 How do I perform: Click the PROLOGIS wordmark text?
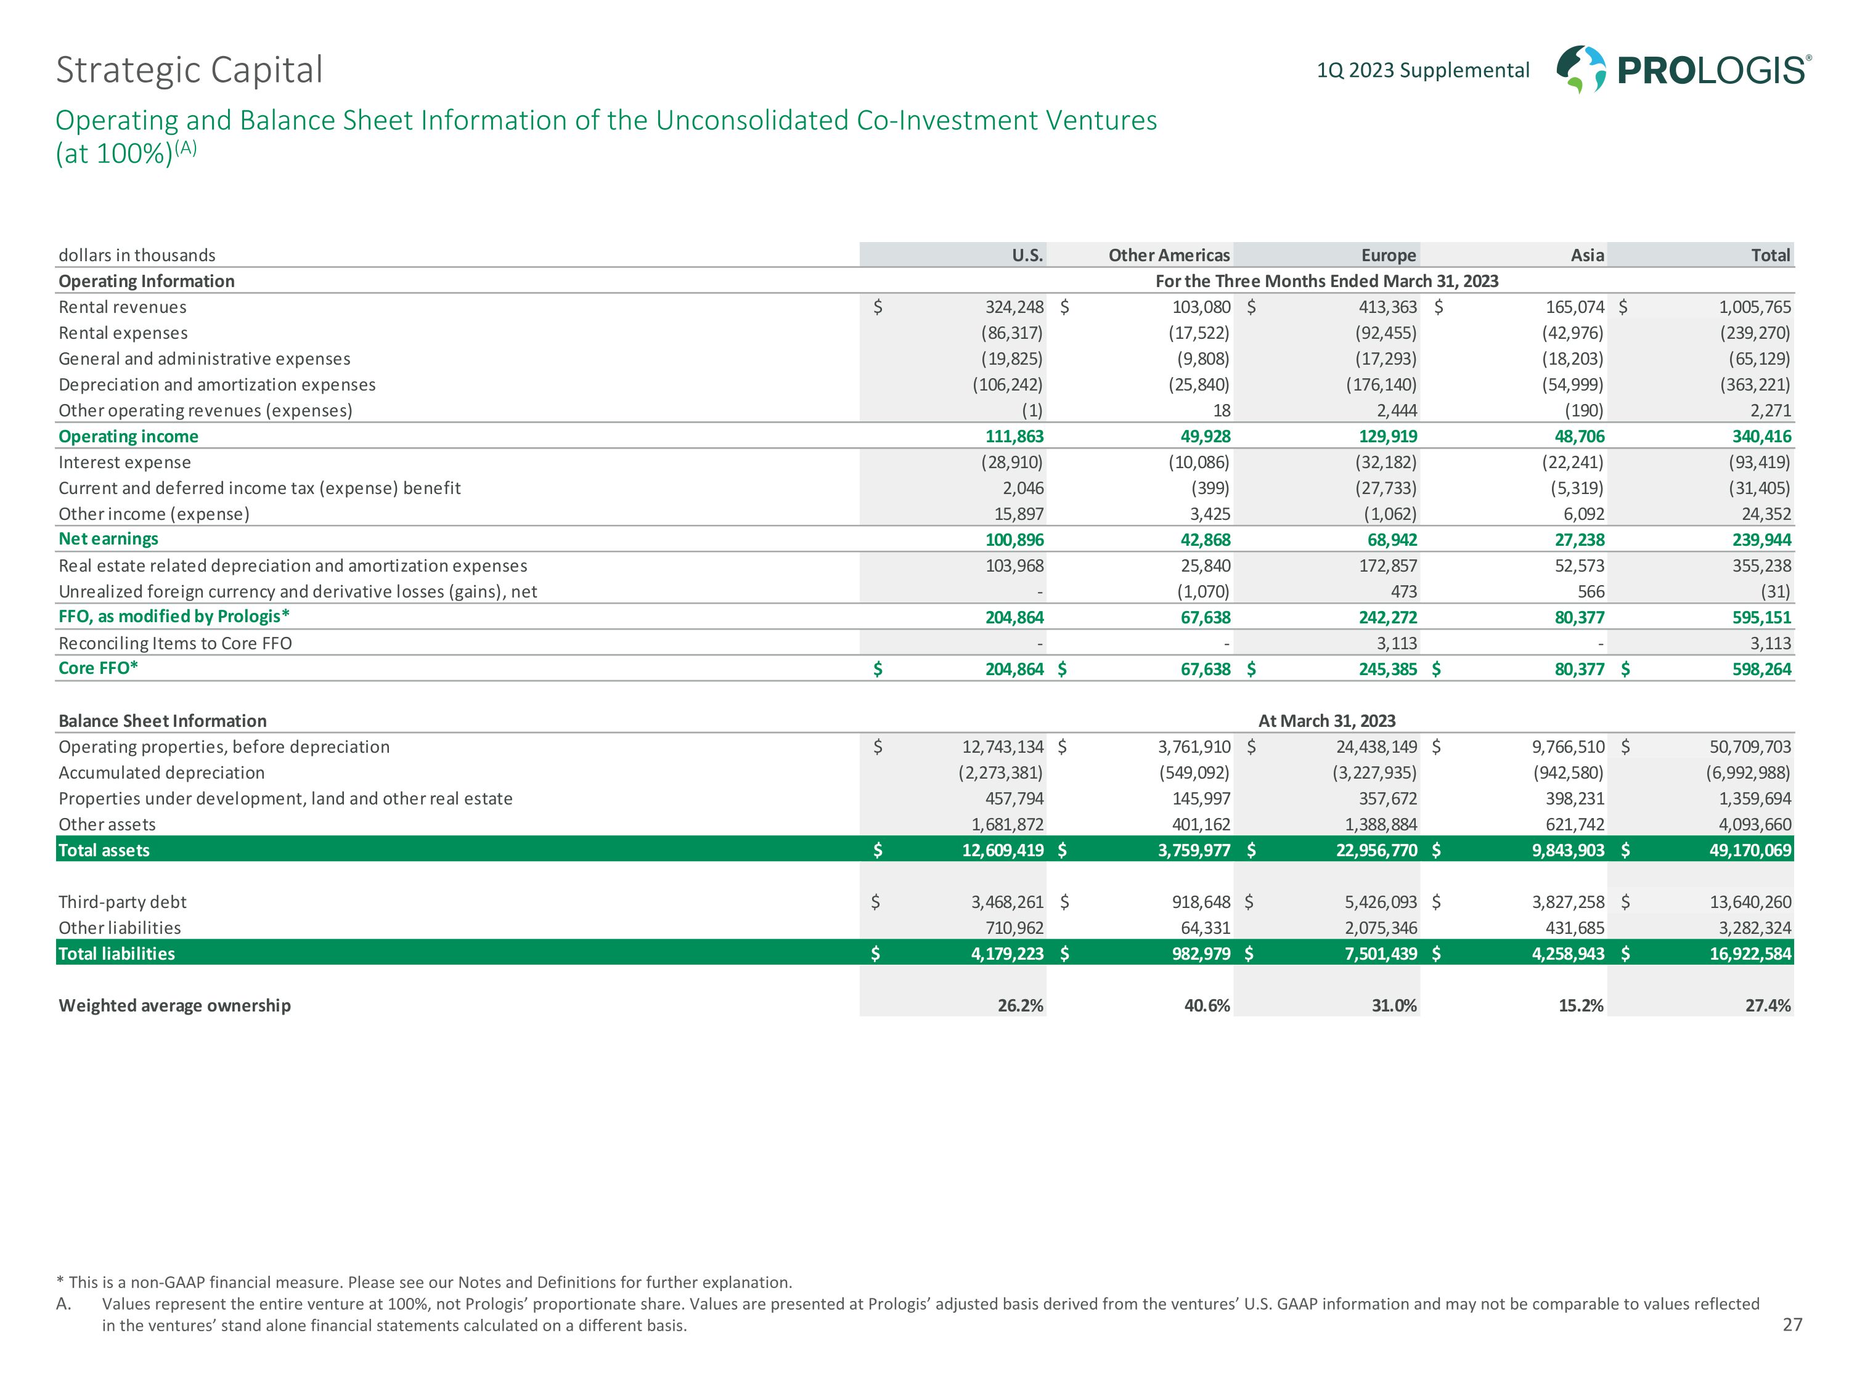tap(1712, 71)
